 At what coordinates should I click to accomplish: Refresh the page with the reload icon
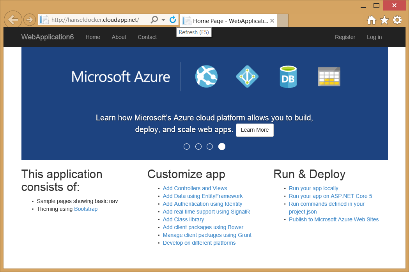click(172, 19)
